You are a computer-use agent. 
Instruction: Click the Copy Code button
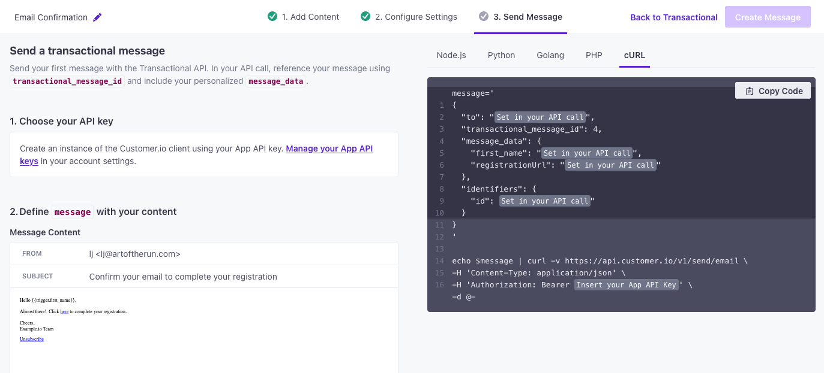(x=773, y=90)
